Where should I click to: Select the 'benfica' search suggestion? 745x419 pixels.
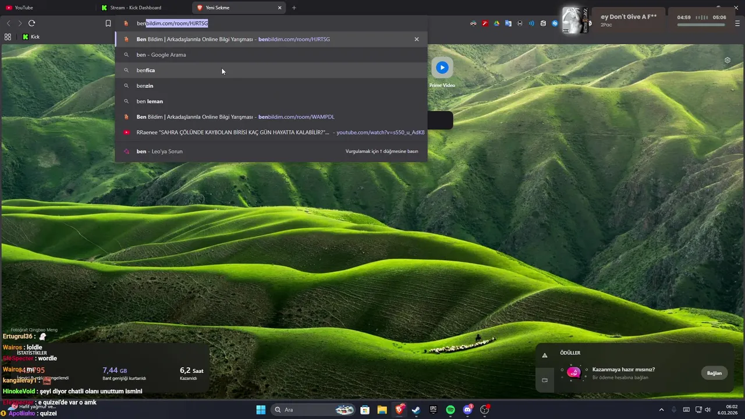coord(271,70)
